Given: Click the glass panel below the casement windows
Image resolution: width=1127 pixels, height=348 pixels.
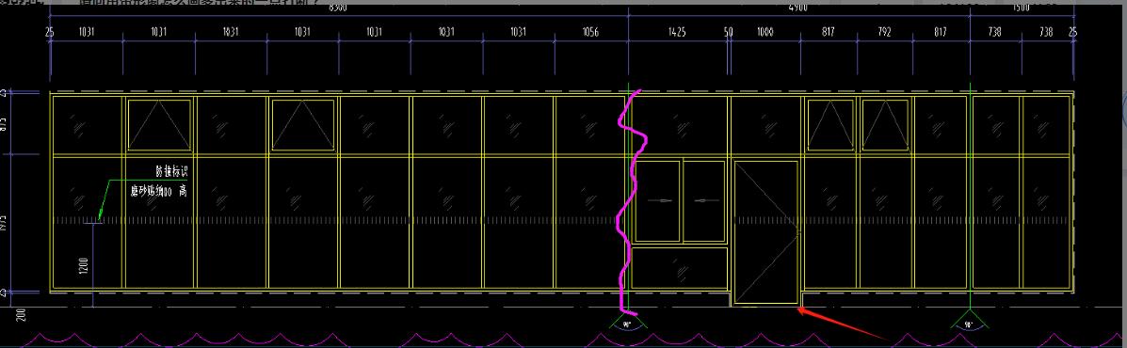Looking at the screenshot, I should [681, 267].
